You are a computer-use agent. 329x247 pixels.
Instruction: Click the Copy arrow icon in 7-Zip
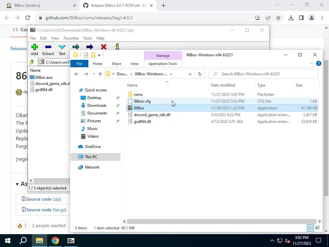76,47
